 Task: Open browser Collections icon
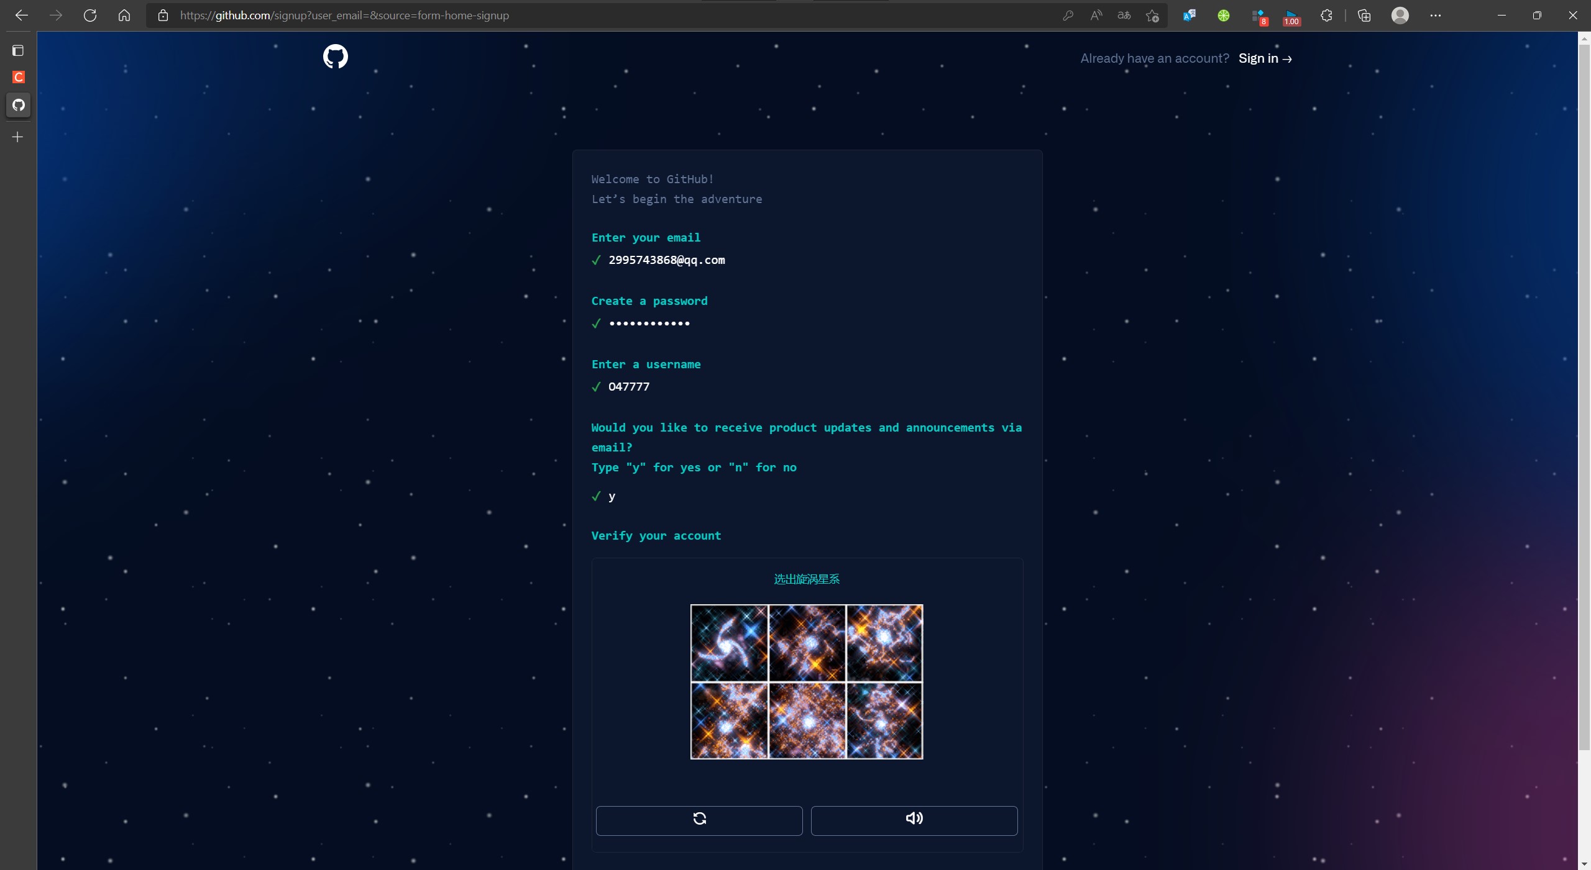[1364, 16]
